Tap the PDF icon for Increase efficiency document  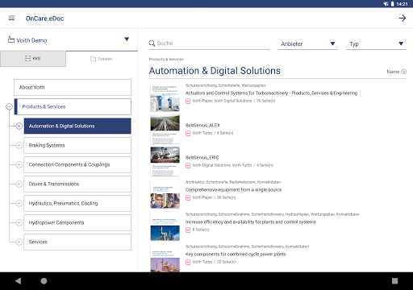[188, 230]
